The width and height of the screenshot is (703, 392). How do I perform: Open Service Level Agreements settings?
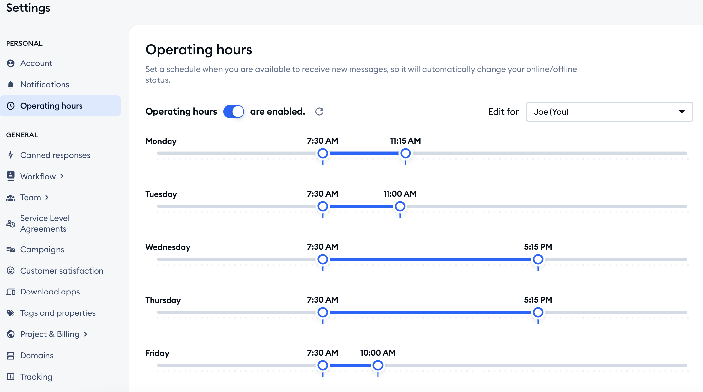[x=45, y=223]
